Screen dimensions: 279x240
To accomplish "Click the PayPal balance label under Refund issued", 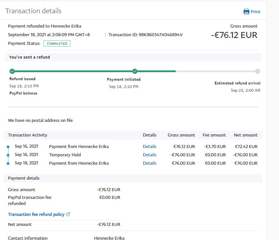I will (x=23, y=93).
